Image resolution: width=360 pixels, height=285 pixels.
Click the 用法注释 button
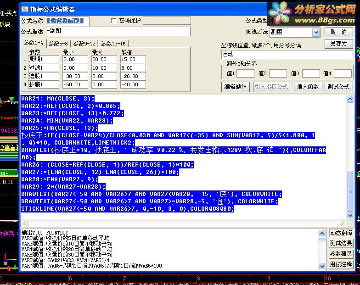pos(341,264)
